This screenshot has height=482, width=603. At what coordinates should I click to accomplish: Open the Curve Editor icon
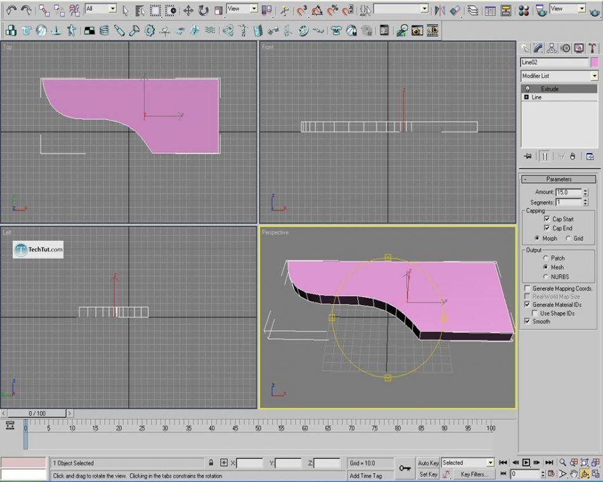tap(490, 10)
